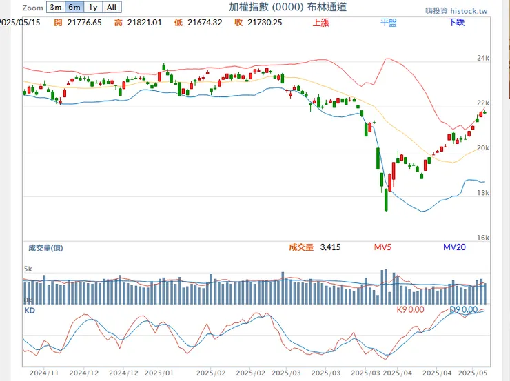Image resolution: width=510 pixels, height=381 pixels.
Task: Click the lowest green candlestick in April
Action: [386, 200]
